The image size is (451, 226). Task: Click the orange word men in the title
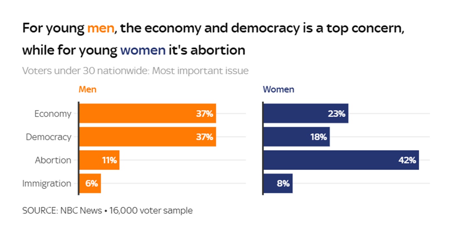pyautogui.click(x=101, y=28)
